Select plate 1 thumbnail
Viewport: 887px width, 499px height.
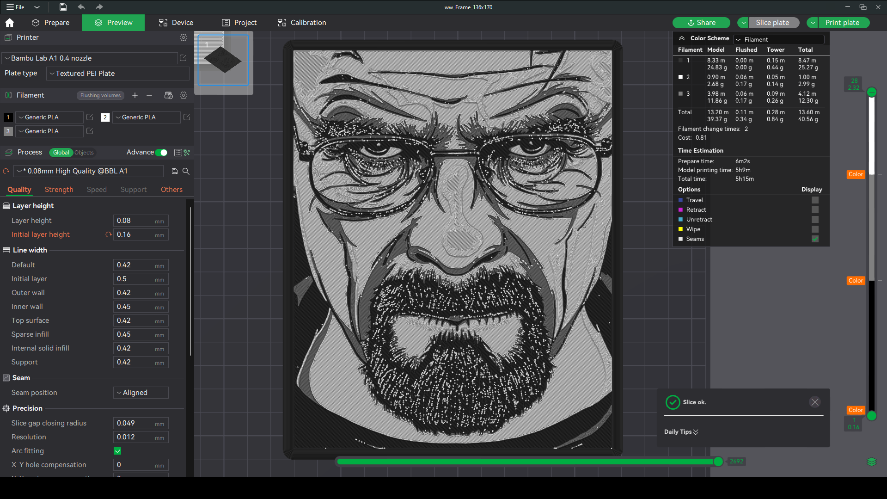223,60
